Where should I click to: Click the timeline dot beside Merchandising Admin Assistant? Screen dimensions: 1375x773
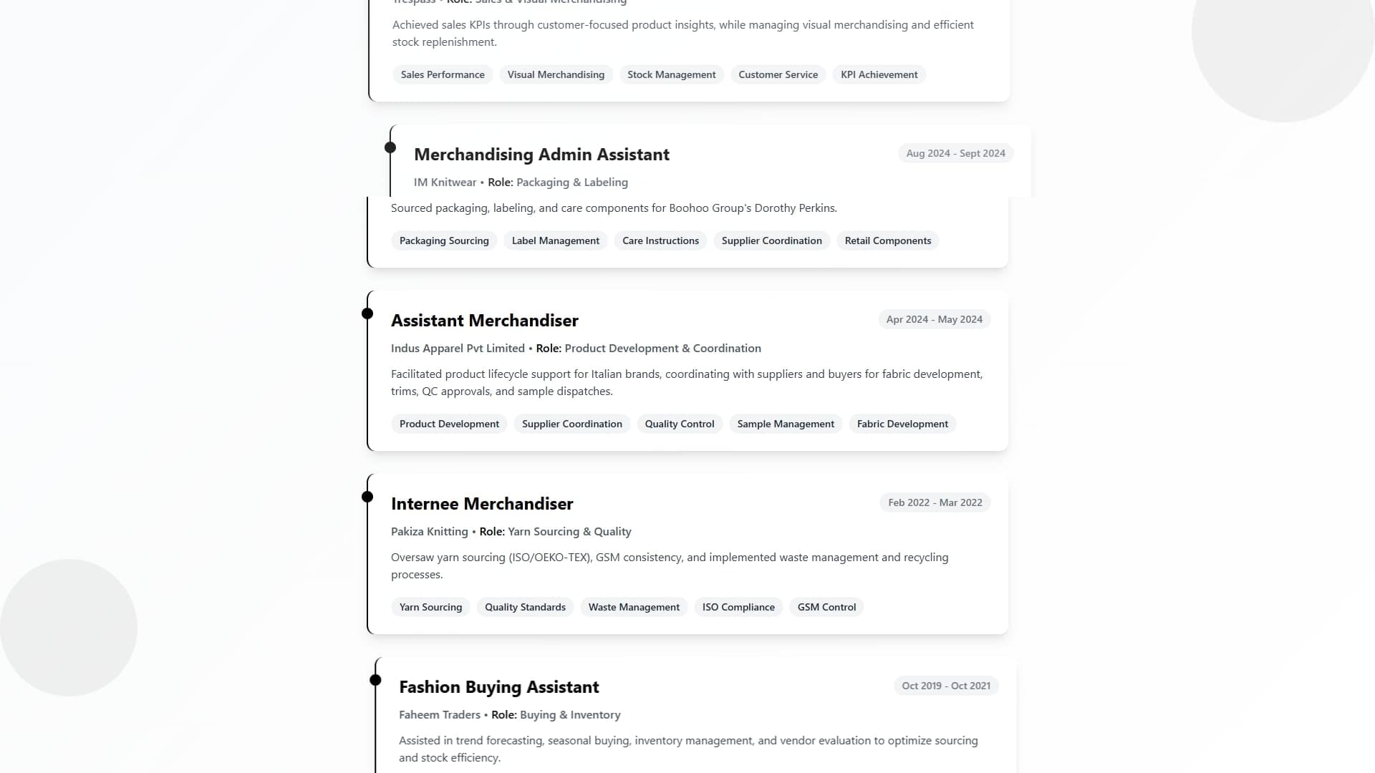tap(390, 147)
